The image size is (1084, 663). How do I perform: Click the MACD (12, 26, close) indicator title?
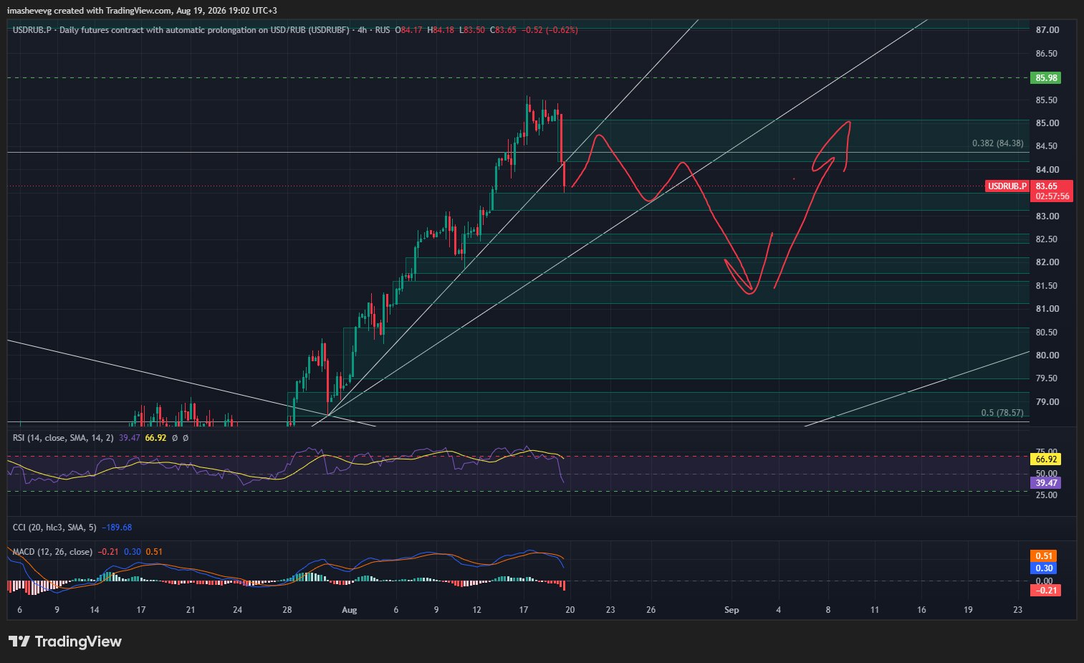tap(52, 552)
